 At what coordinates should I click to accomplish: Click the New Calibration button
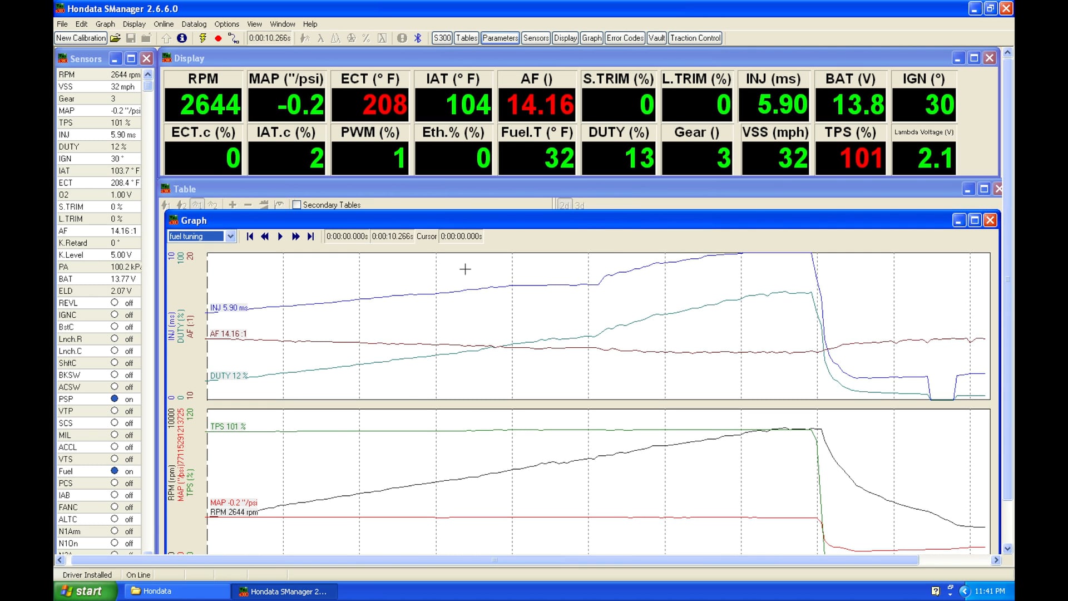pyautogui.click(x=80, y=38)
